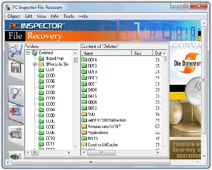
Task: Open the Edit menu
Action: point(28,16)
